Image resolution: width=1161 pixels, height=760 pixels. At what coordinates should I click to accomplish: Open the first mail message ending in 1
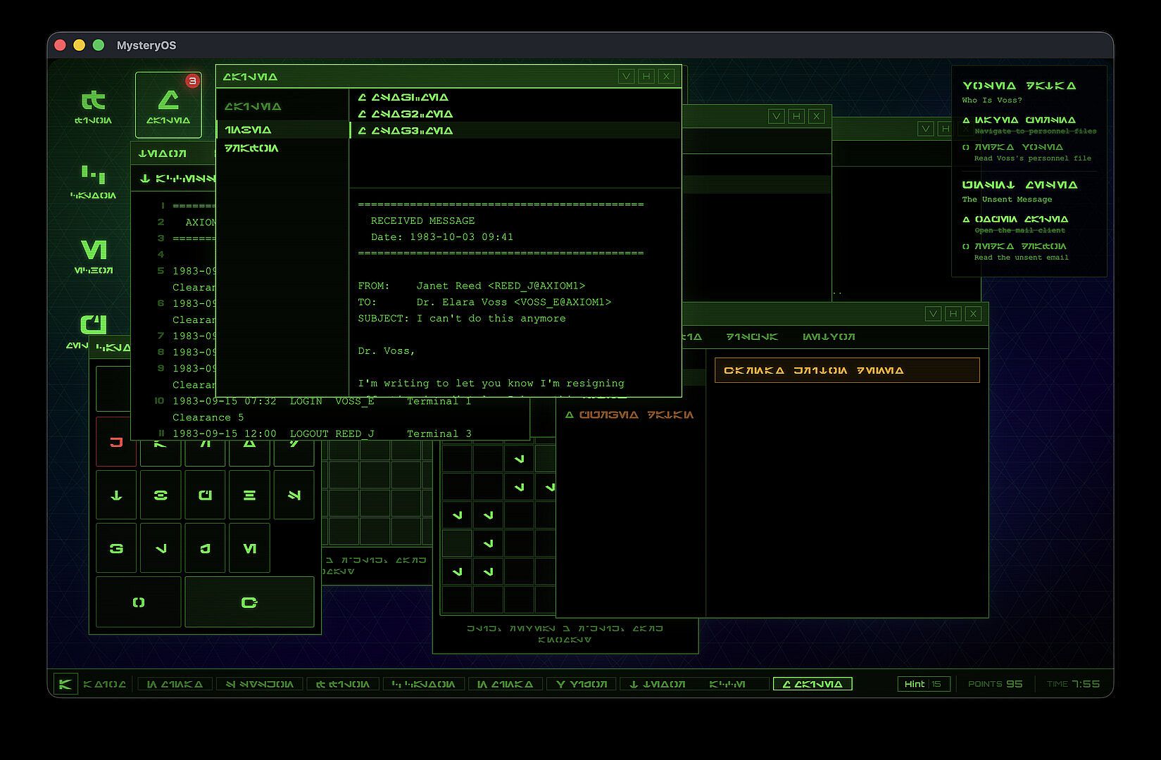(403, 98)
